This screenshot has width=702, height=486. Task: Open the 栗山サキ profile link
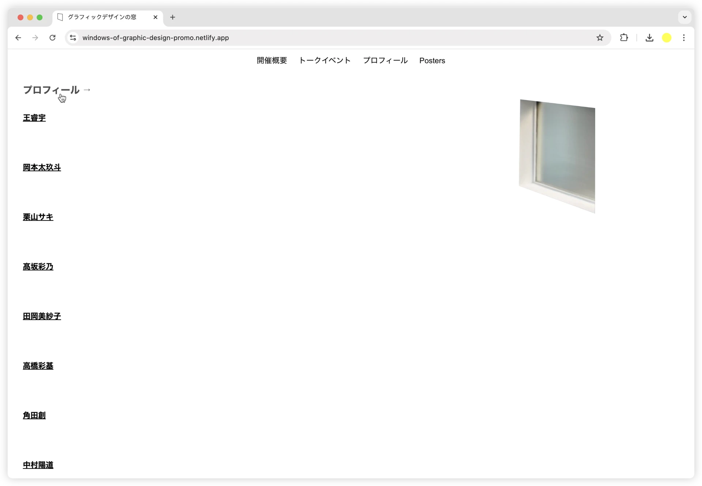(38, 217)
